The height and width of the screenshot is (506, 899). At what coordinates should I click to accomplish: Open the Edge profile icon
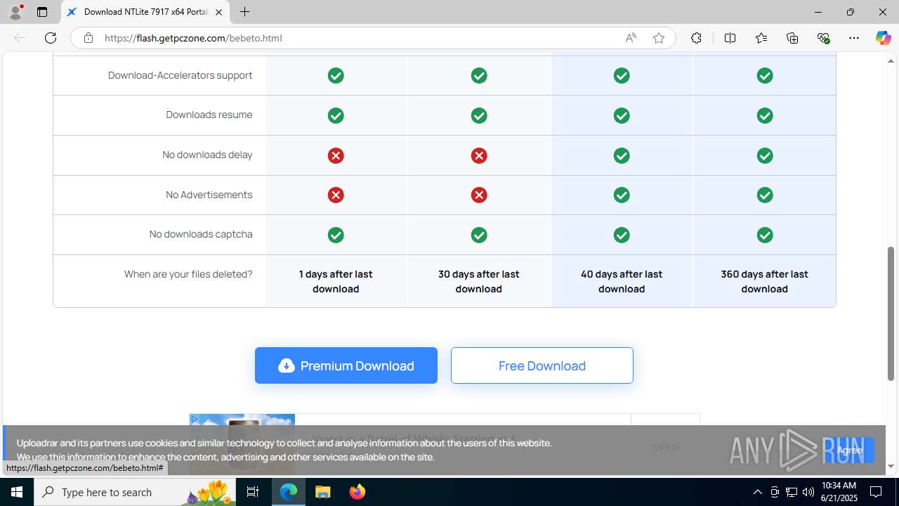15,12
